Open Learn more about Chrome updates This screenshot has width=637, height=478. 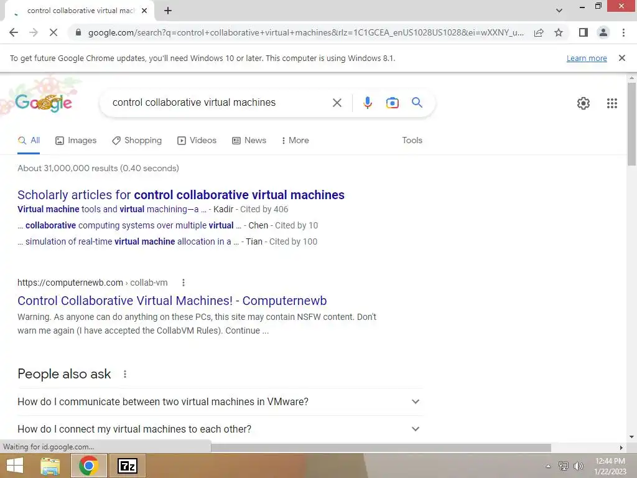pos(587,58)
